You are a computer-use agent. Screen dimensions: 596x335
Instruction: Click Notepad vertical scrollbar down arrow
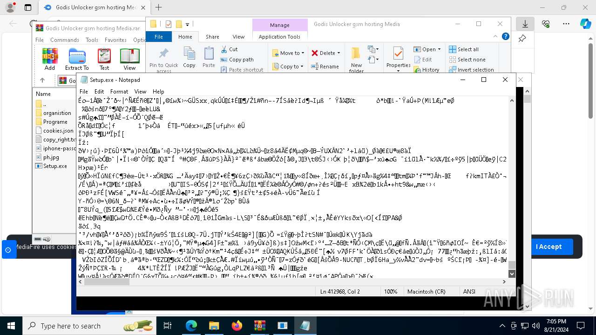tap(512, 274)
